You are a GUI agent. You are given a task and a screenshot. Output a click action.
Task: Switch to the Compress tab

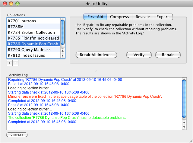(x=119, y=17)
